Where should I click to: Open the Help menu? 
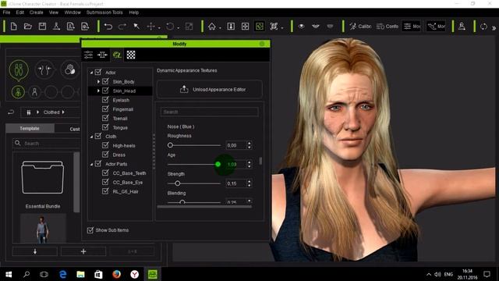pyautogui.click(x=133, y=12)
